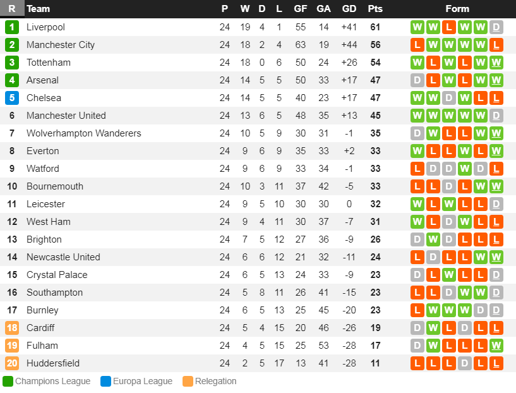Click the only D badge in Huddersfield's form
This screenshot has height=393, width=516.
(464, 363)
